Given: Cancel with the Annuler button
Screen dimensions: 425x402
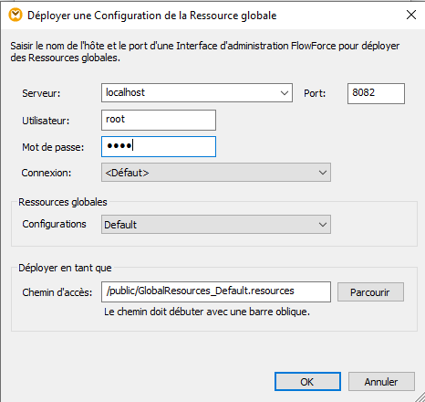Looking at the screenshot, I should click(381, 382).
